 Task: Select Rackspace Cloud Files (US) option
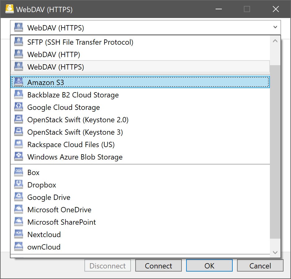click(71, 145)
